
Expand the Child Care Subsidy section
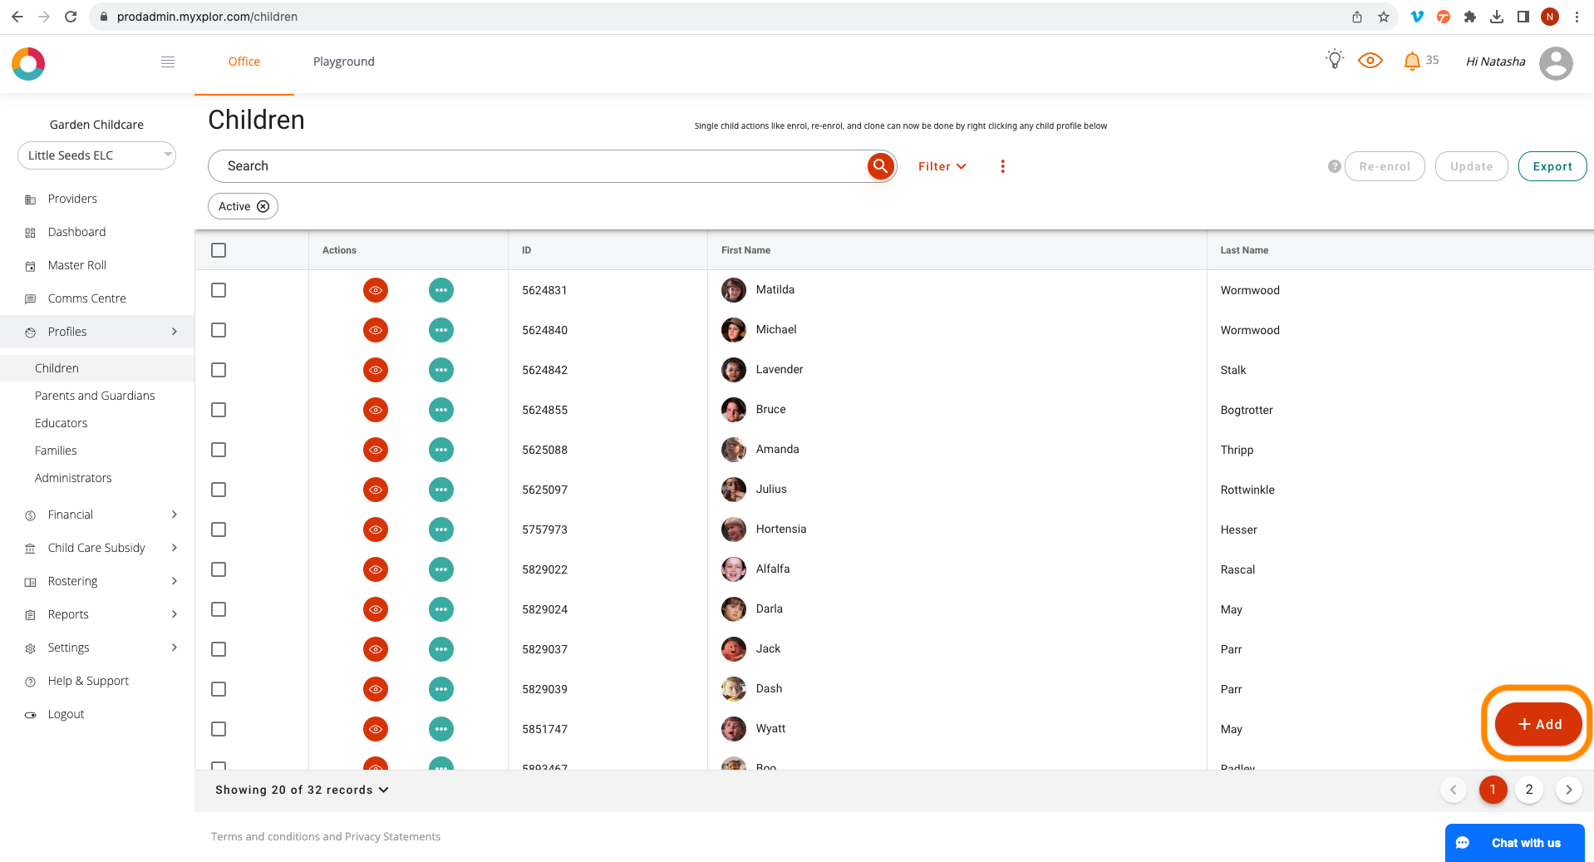97,548
